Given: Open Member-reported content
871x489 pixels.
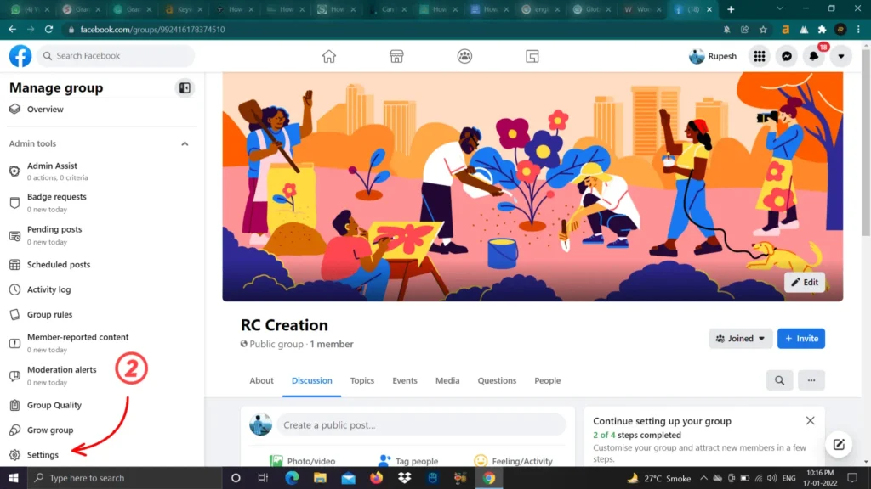Looking at the screenshot, I should point(77,343).
